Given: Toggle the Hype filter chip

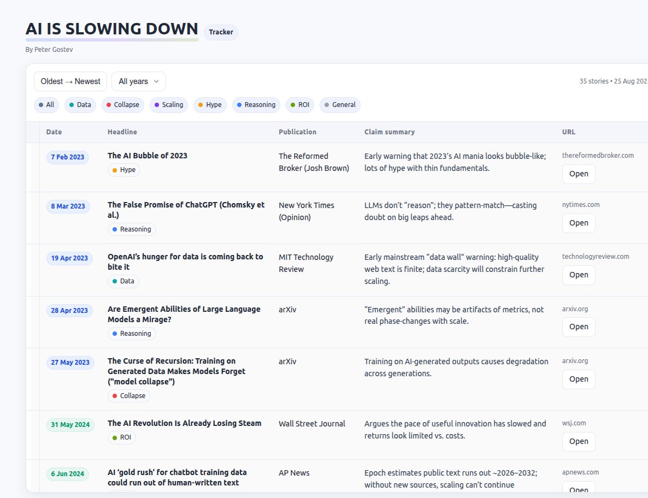Looking at the screenshot, I should point(210,105).
